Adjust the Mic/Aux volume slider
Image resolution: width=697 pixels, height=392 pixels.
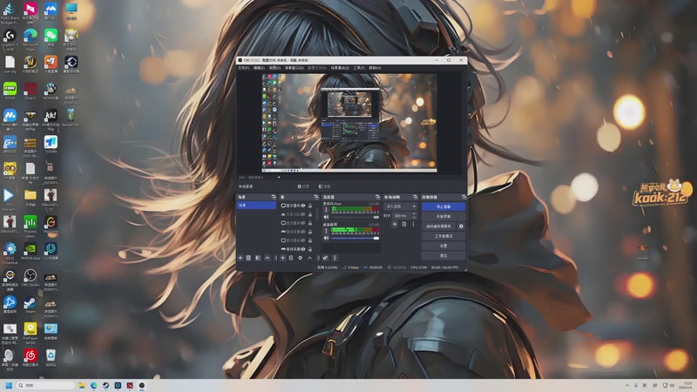355,217
